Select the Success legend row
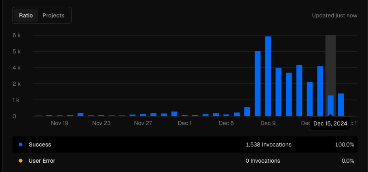This screenshot has height=172, width=368. point(185,144)
